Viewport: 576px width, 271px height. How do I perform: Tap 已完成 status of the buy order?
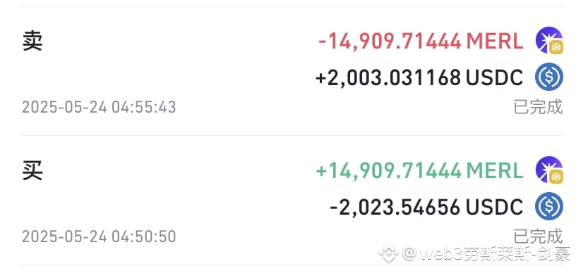pyautogui.click(x=538, y=237)
